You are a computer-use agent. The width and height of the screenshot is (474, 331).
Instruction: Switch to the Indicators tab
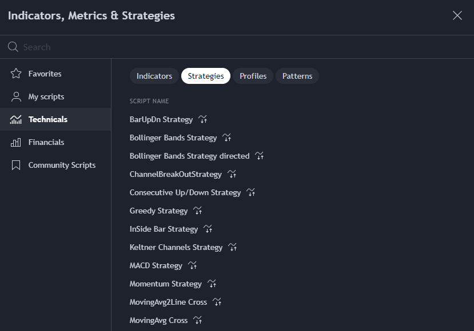coord(154,76)
